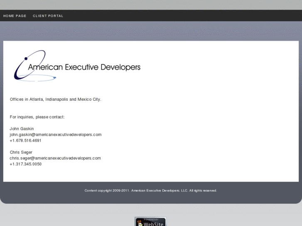Open the CLIENT PORTAL menu item

point(48,16)
